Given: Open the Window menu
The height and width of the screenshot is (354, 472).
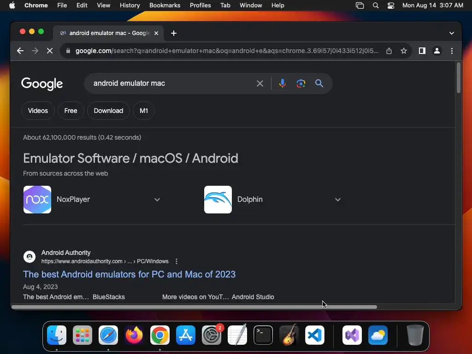Looking at the screenshot, I should pos(251,5).
